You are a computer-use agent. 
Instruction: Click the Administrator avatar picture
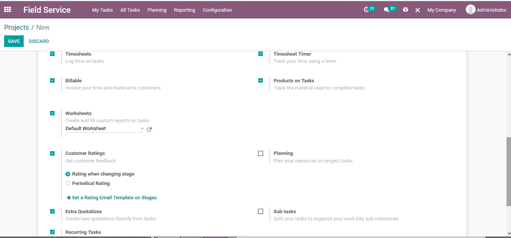(470, 10)
